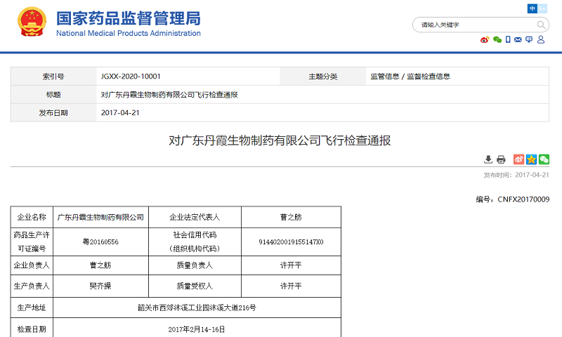This screenshot has width=562, height=337.
Task: Open the WeChat icon below the search bar
Action: tap(497, 40)
